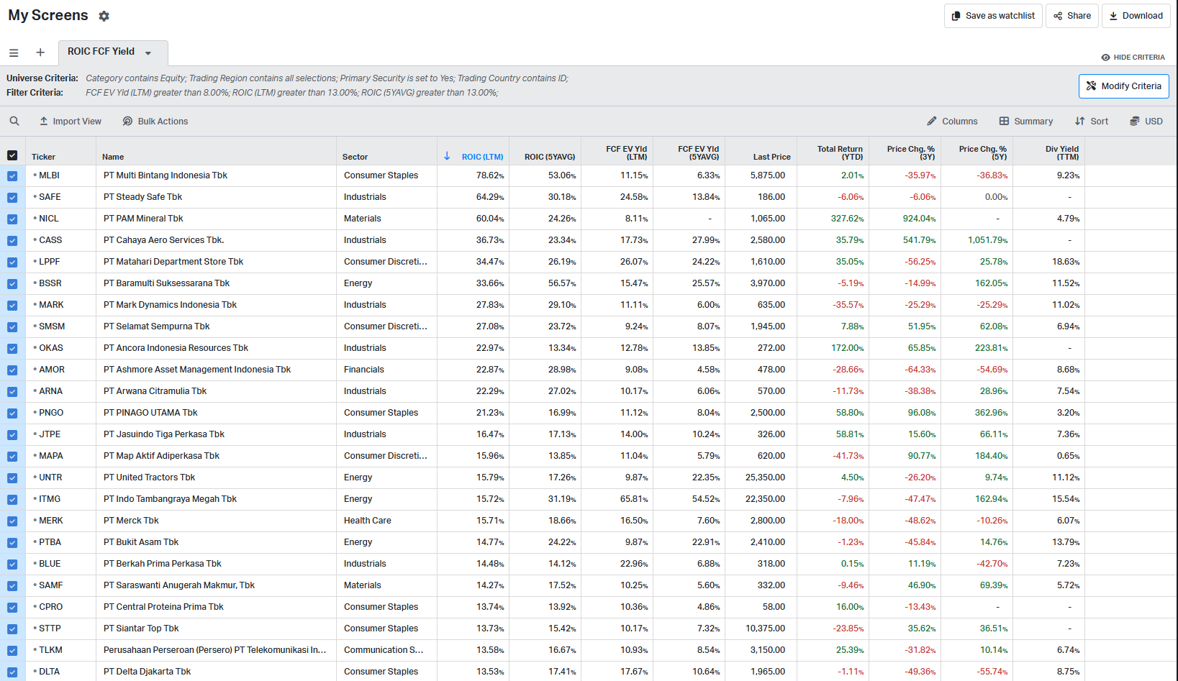Click the sort descending arrow beside ROIC (LTM)
The width and height of the screenshot is (1178, 681).
pyautogui.click(x=447, y=155)
